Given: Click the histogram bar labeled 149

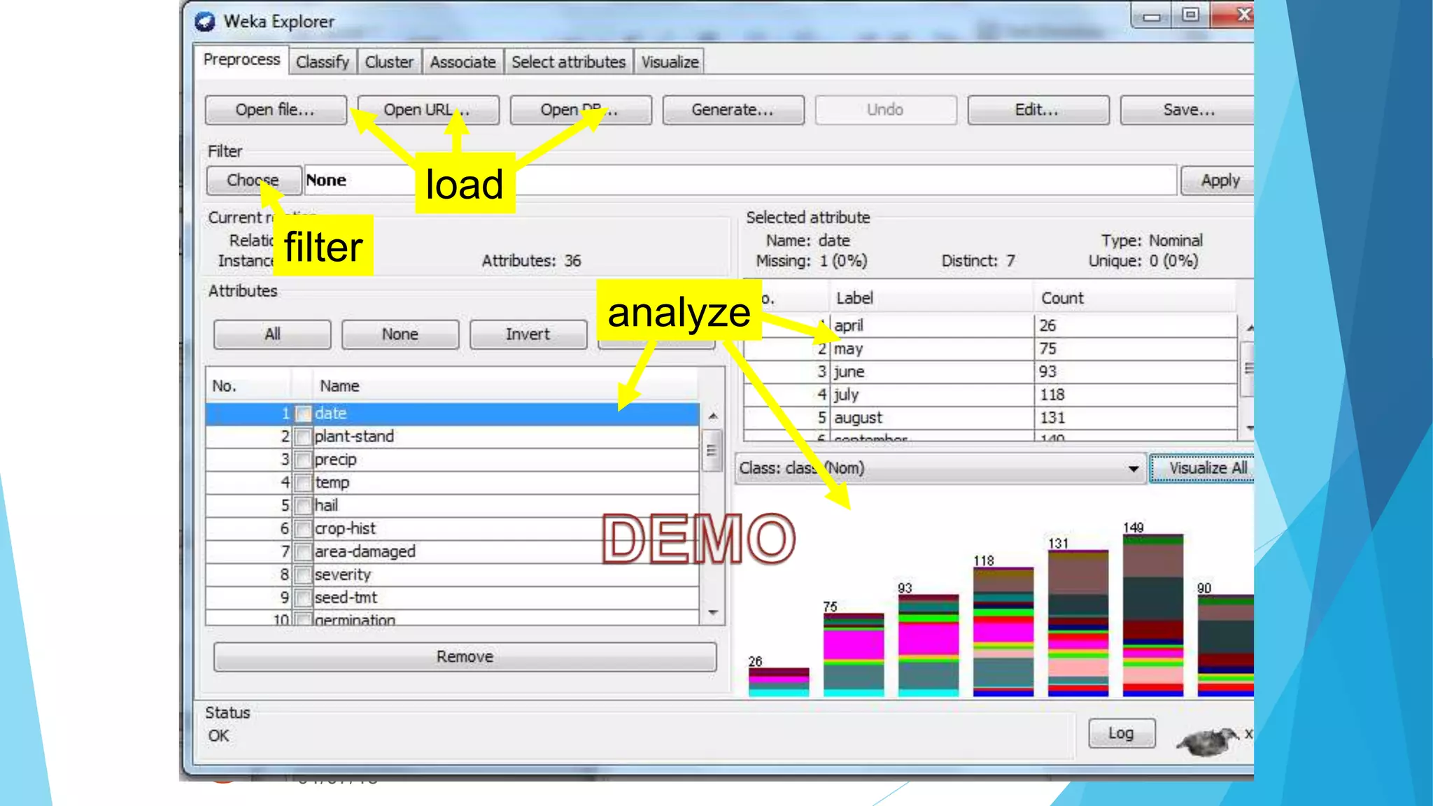Looking at the screenshot, I should pyautogui.click(x=1152, y=616).
